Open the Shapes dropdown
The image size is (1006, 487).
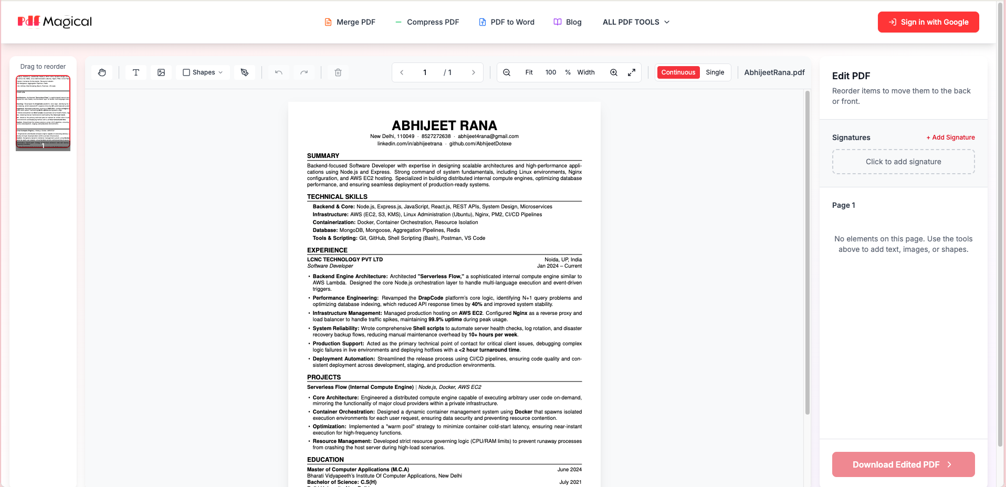pos(203,72)
